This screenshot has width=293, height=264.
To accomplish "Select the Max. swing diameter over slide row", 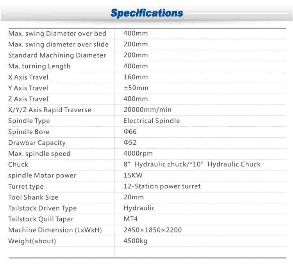I will pyautogui.click(x=58, y=44).
